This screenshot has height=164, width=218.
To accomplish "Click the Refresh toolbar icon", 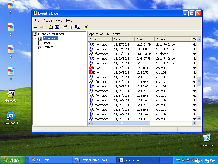I will point(71,27).
